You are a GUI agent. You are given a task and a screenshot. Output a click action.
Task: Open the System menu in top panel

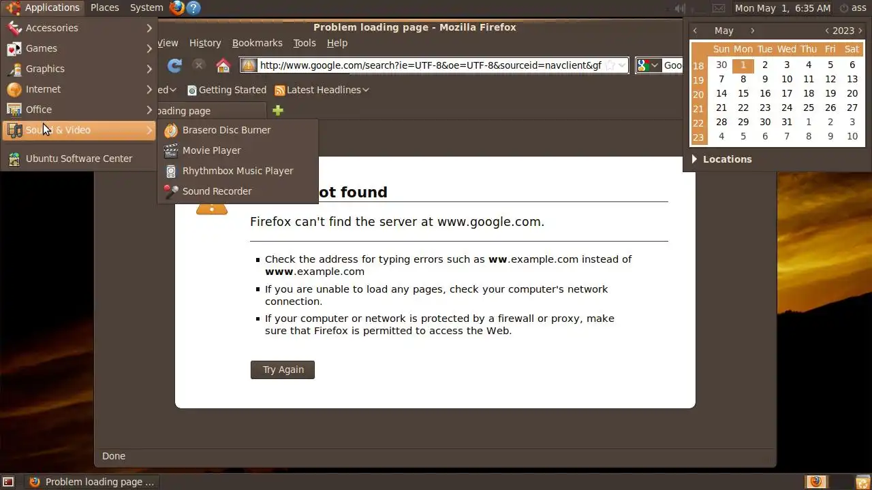coord(146,7)
